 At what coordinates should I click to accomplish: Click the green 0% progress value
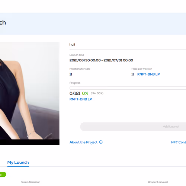[85, 93]
